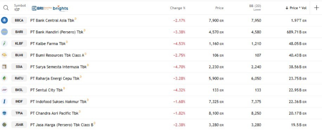Select the BKSL ticker badge
Viewport: 322px width, 130px height.
[19, 90]
